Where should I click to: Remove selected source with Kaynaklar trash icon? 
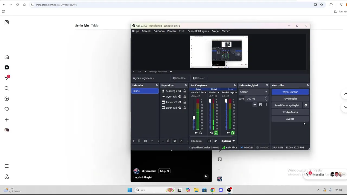(x=168, y=141)
